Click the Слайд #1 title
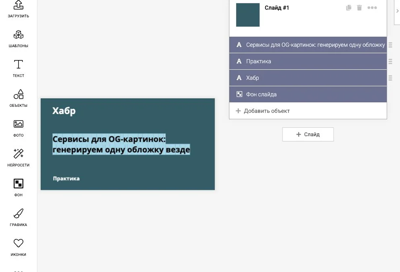Image resolution: width=400 pixels, height=272 pixels. pos(277,8)
